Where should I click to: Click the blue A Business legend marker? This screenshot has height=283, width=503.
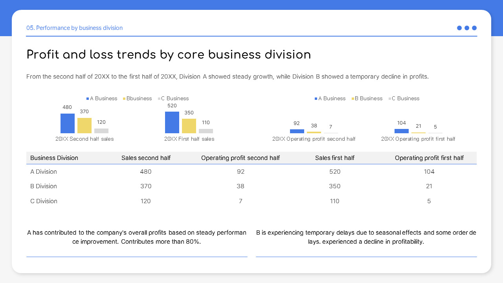click(x=87, y=98)
